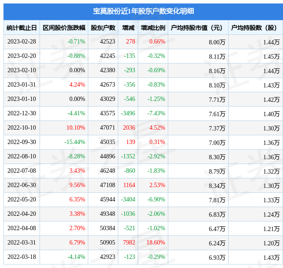Click average holding value 6.93万
Image resolution: width=283 pixels, height=268 pixels.
pos(217,258)
